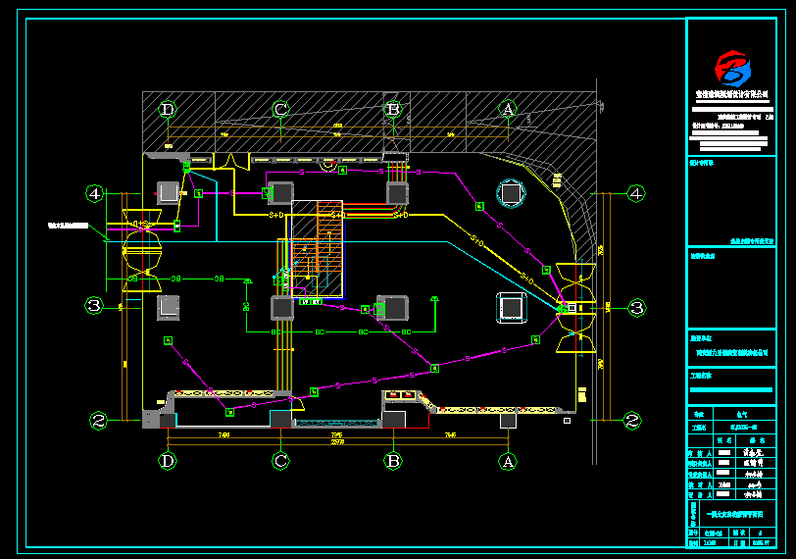The image size is (796, 559).
Task: Click grid bubble C at the top
Action: [x=280, y=109]
